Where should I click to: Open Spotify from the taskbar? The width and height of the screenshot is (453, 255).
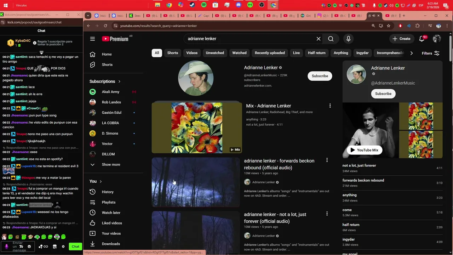[x=204, y=5]
